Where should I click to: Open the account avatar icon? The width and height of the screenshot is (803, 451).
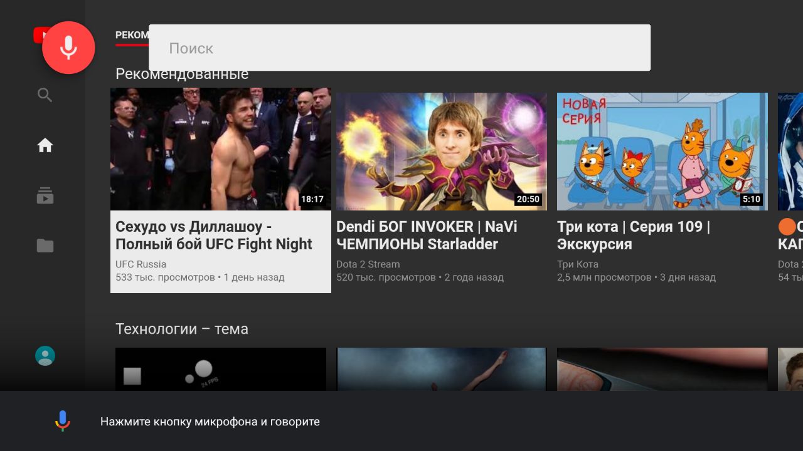pos(45,356)
